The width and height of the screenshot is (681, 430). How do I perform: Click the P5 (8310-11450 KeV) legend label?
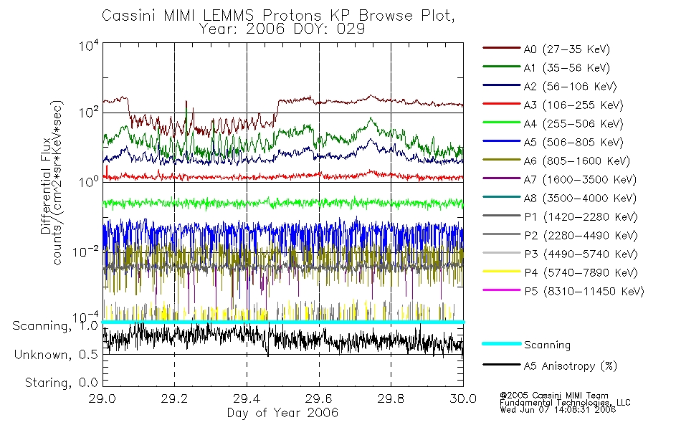(584, 292)
